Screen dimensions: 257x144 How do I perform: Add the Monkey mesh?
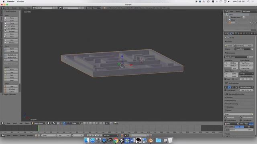click(x=11, y=43)
